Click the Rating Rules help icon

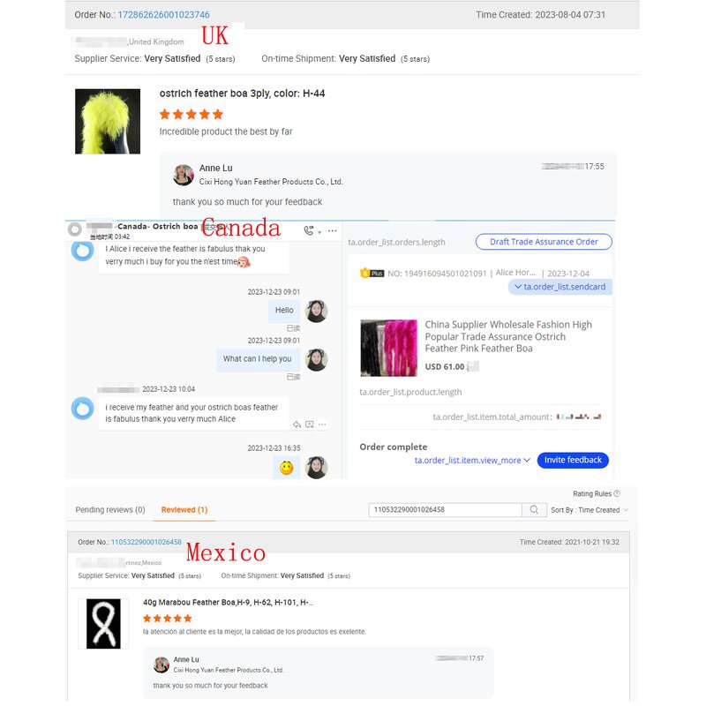(617, 493)
